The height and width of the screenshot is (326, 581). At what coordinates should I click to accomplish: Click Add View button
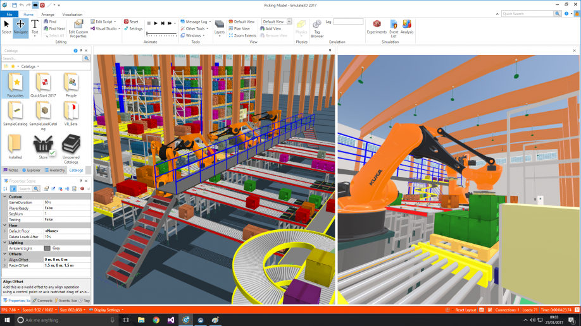(270, 28)
